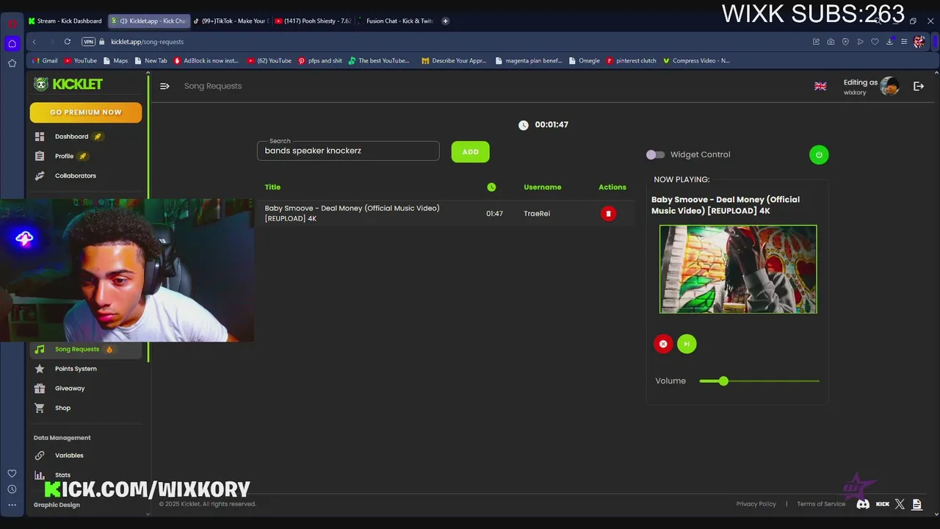Click the 01:47 duration cell
Image resolution: width=940 pixels, height=529 pixels.
494,214
